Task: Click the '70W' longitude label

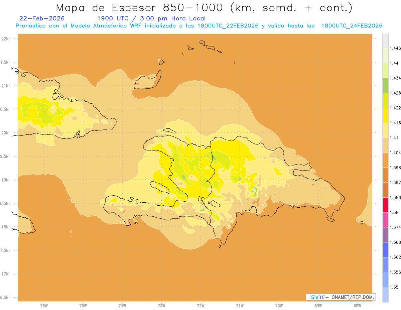Action: (279, 305)
